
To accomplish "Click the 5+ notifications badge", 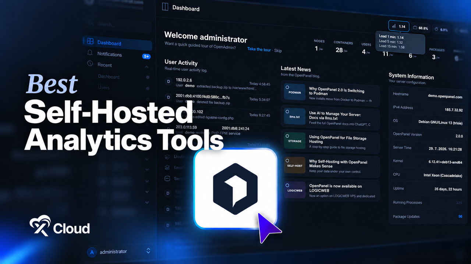I will (146, 56).
